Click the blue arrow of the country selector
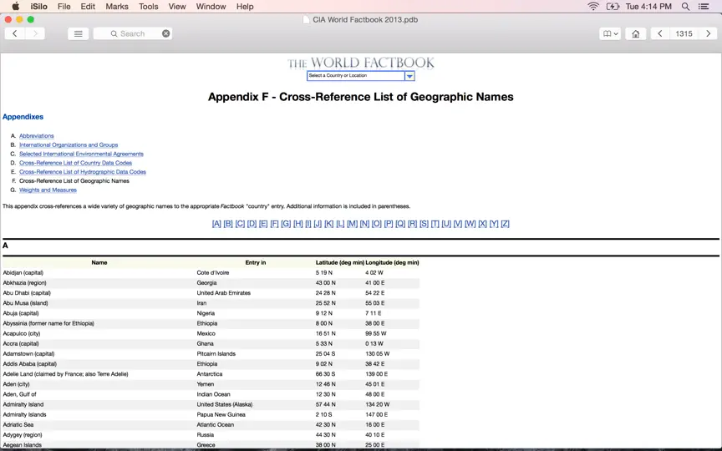The image size is (722, 451). pyautogui.click(x=409, y=76)
